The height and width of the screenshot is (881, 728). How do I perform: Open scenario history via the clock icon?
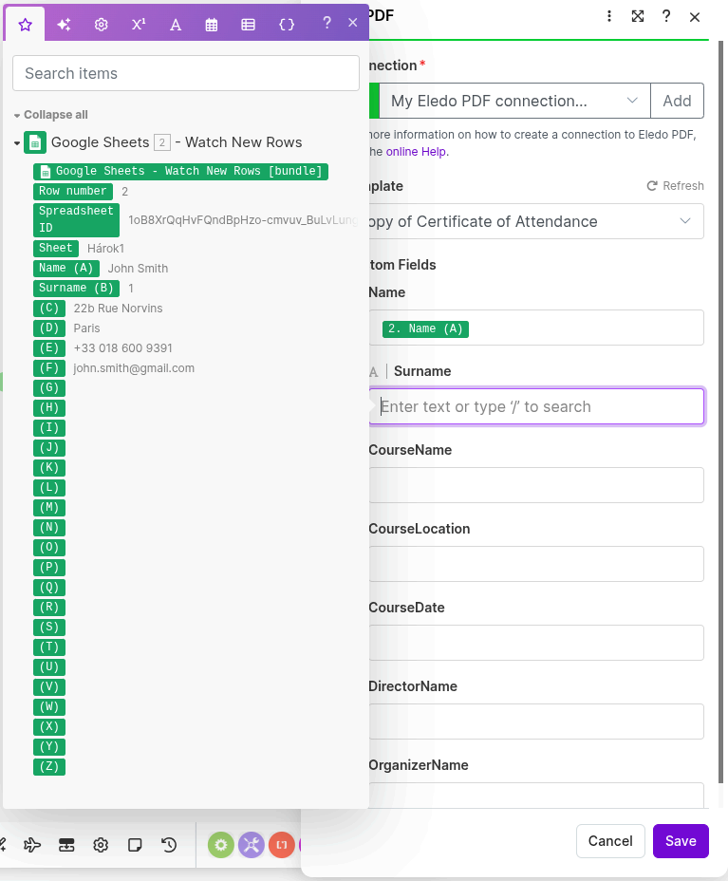pos(169,844)
